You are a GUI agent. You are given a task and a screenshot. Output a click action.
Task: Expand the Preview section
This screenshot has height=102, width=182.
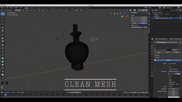tap(157, 55)
